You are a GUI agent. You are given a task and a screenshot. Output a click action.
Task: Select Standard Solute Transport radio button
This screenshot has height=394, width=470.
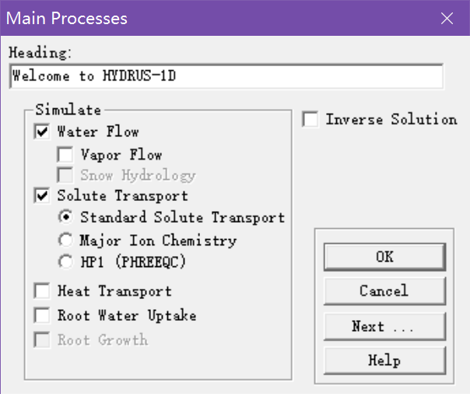[65, 218]
